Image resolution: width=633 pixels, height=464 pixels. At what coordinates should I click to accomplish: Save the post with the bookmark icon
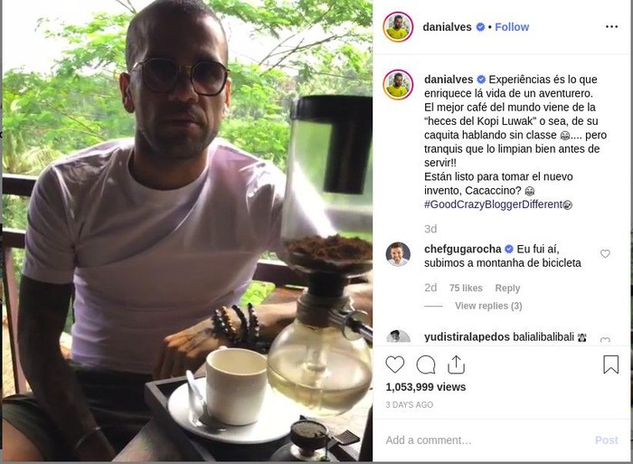[x=610, y=365]
